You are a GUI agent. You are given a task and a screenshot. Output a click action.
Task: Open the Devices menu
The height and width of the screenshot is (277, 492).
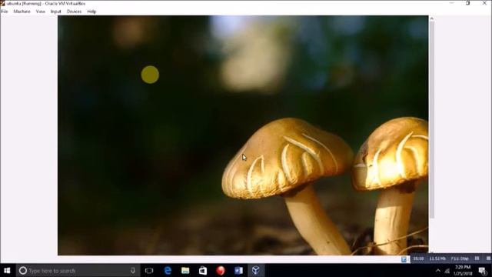(74, 12)
